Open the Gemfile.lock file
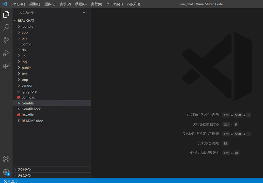This screenshot has width=263, height=183. pos(52,109)
